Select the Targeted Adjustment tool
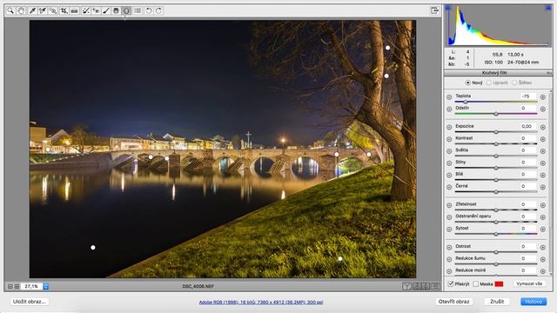The height and width of the screenshot is (313, 557). (52, 10)
